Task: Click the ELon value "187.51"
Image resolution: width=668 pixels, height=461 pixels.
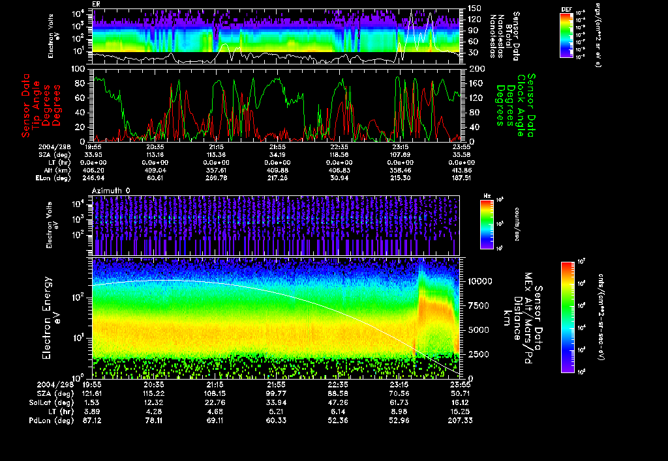Action: coord(462,178)
